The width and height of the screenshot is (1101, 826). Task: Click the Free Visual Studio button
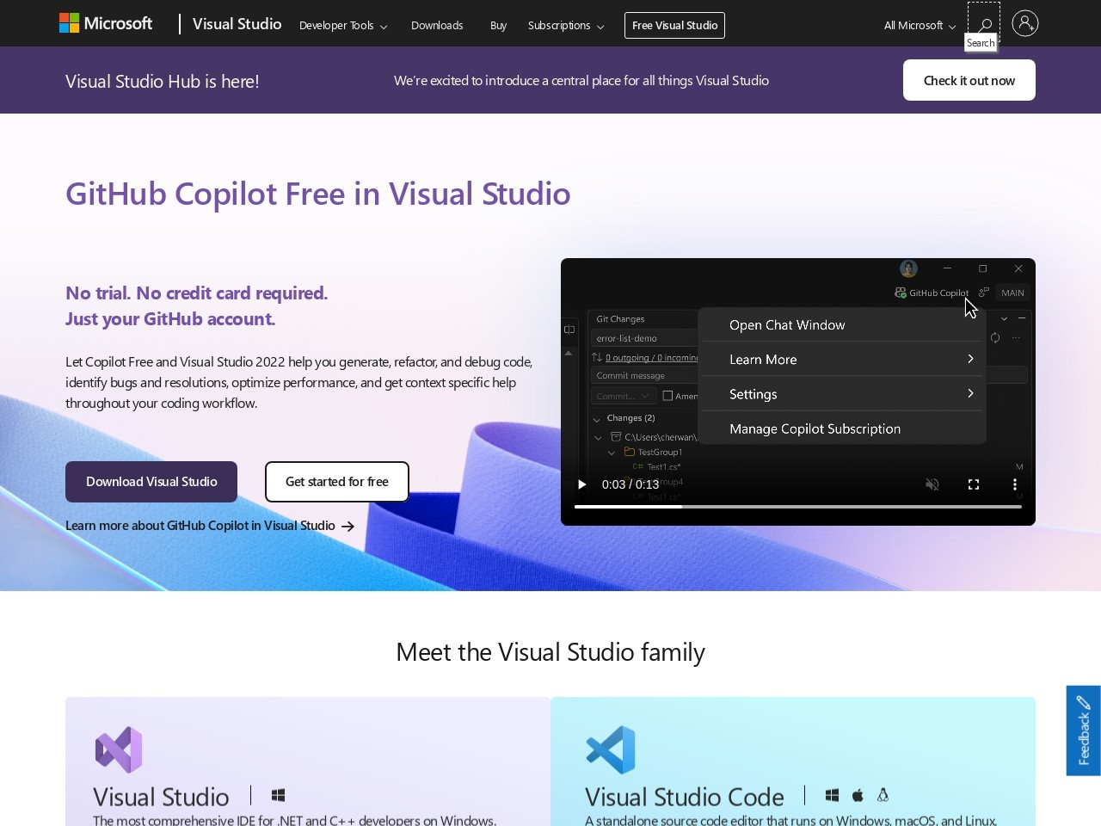[x=675, y=25]
